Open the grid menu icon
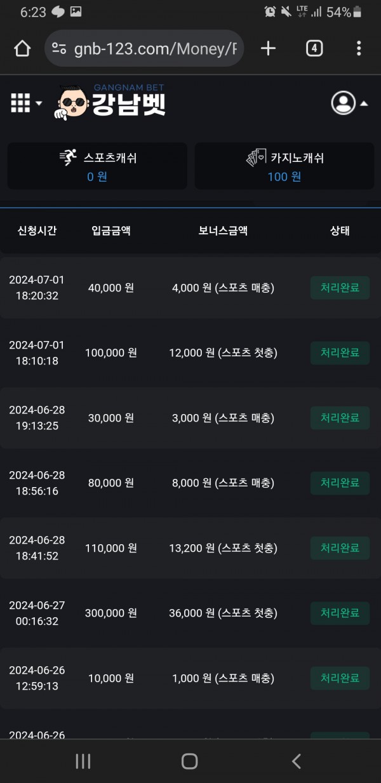 pyautogui.click(x=21, y=103)
